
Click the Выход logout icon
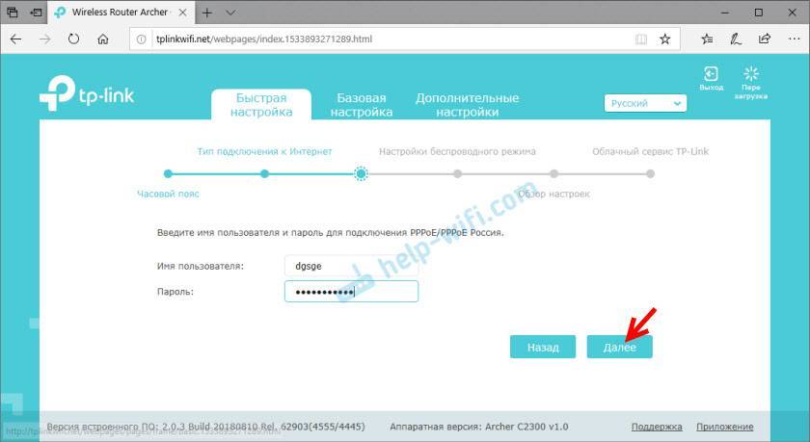tap(712, 78)
